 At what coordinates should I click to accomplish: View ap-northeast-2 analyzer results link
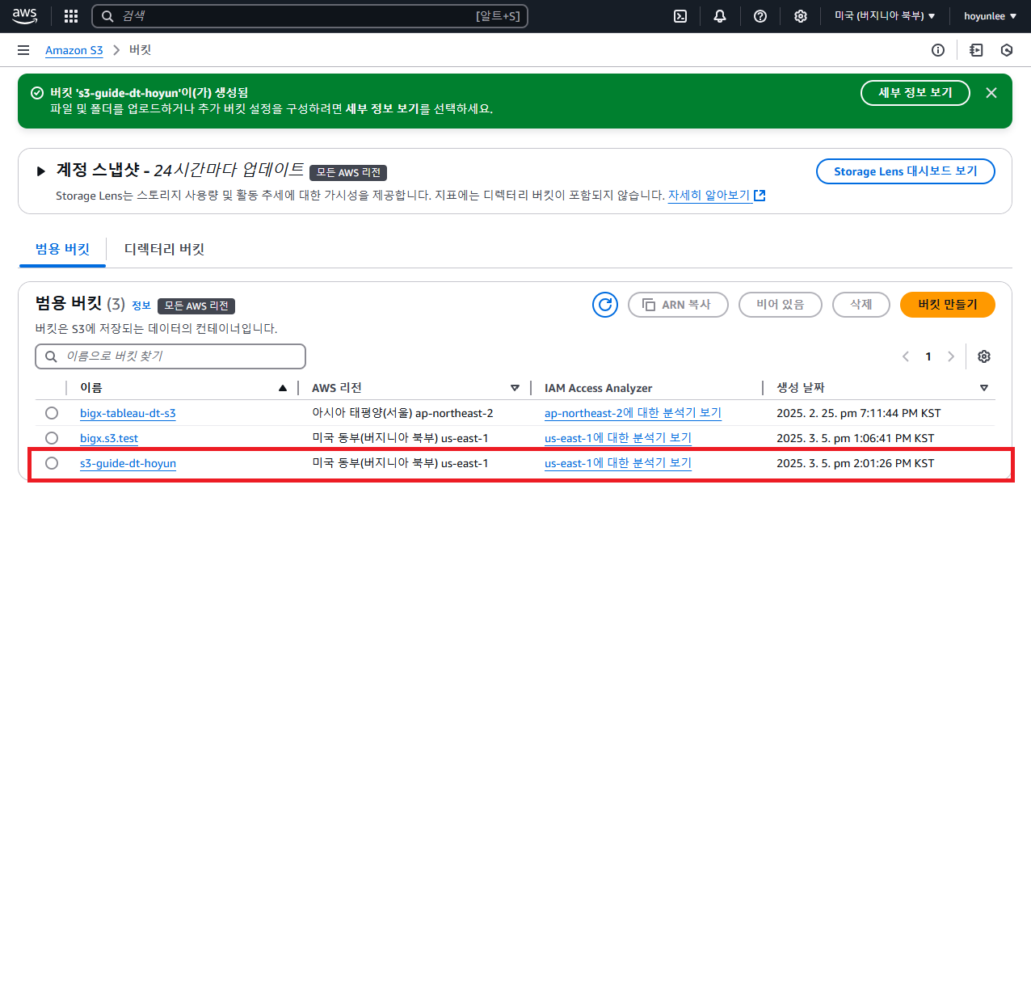pyautogui.click(x=633, y=413)
